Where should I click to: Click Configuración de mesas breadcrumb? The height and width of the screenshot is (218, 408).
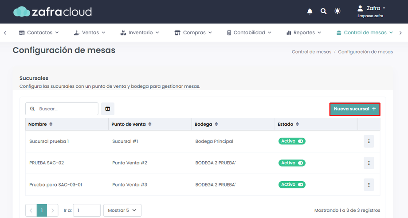365,52
